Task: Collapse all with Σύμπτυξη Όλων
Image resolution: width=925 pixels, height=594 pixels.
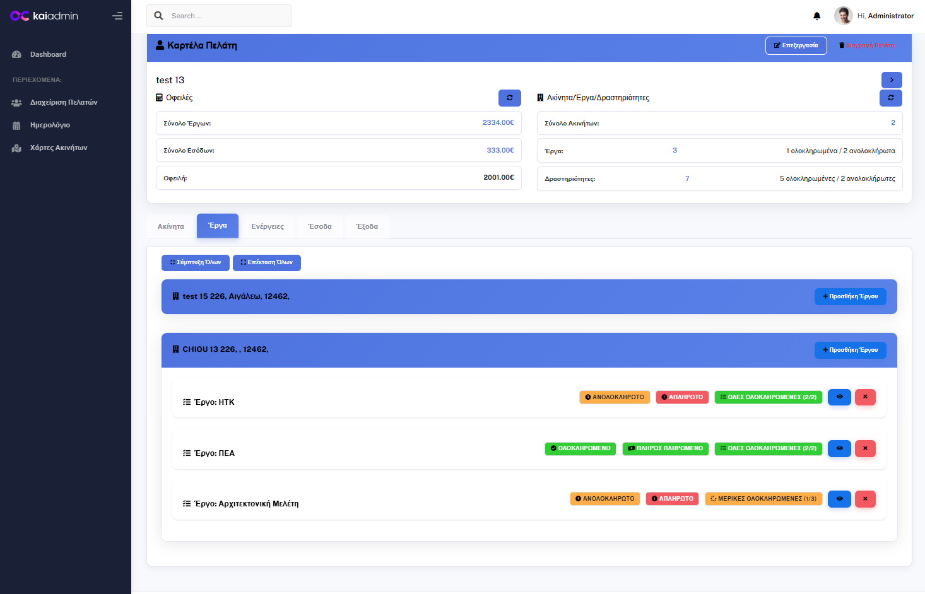Action: (x=195, y=262)
